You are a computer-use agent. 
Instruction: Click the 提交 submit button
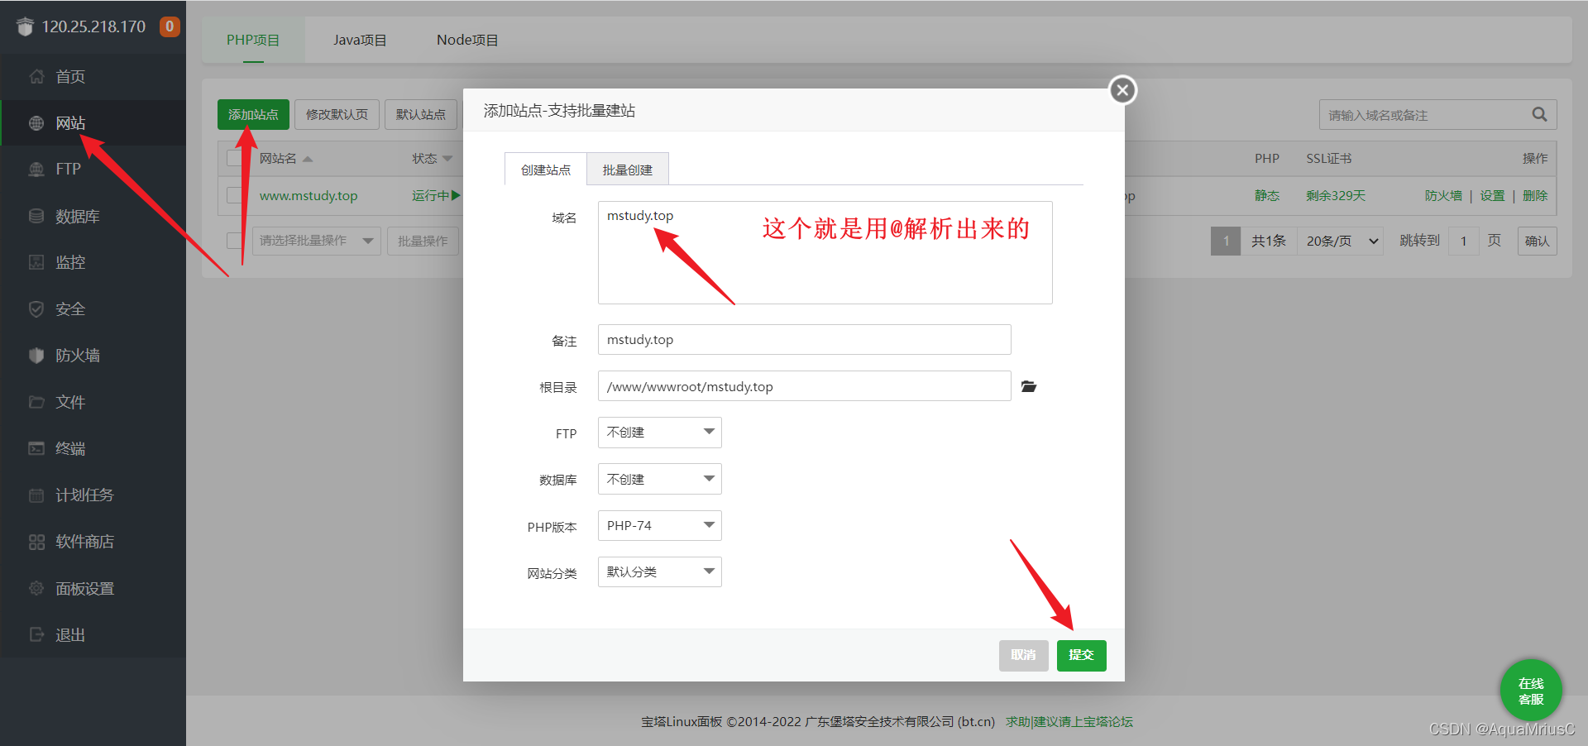(x=1081, y=655)
